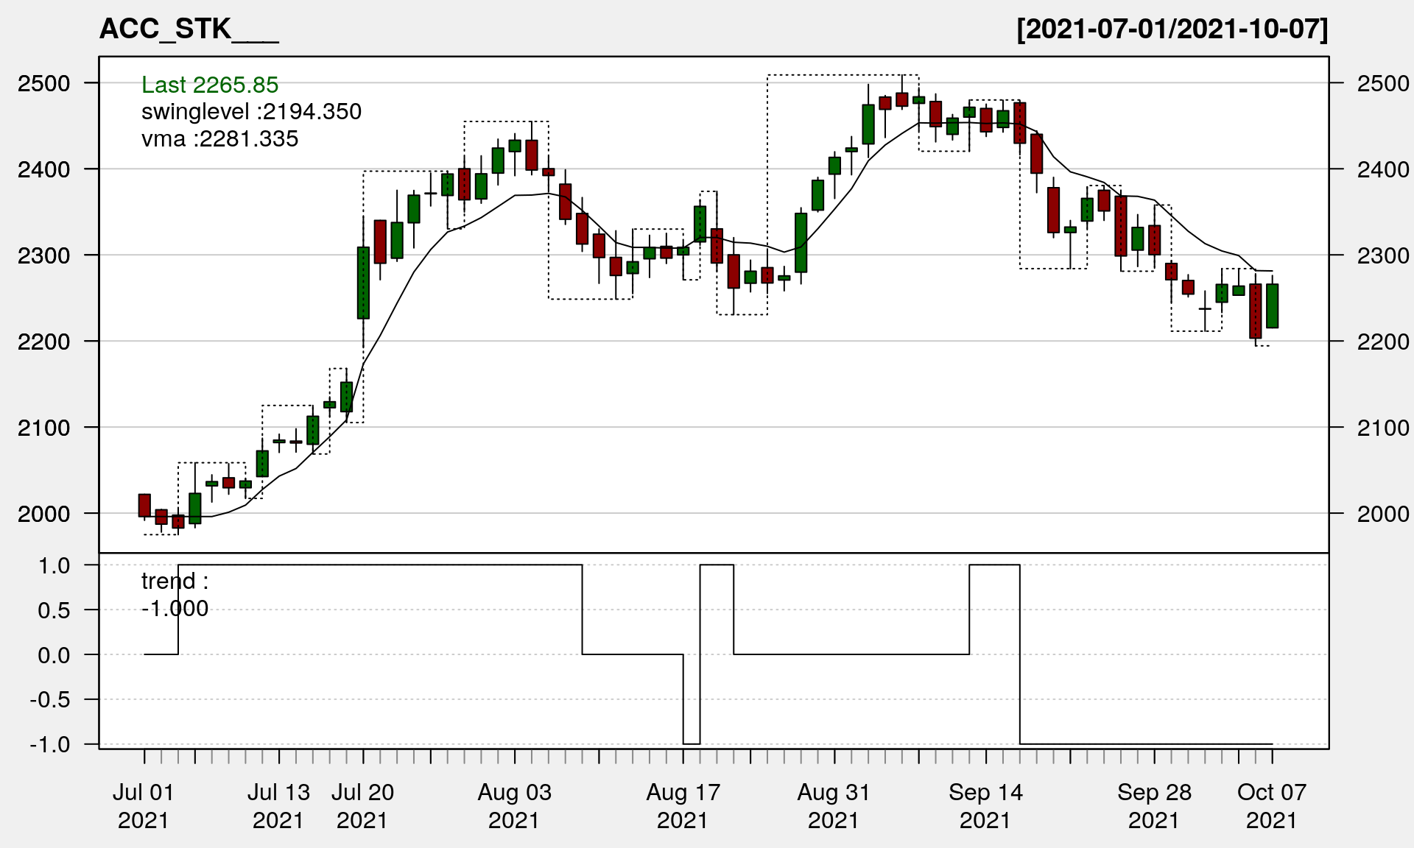
Task: Click the Oct 07 2021 axis label
Action: point(1272,806)
